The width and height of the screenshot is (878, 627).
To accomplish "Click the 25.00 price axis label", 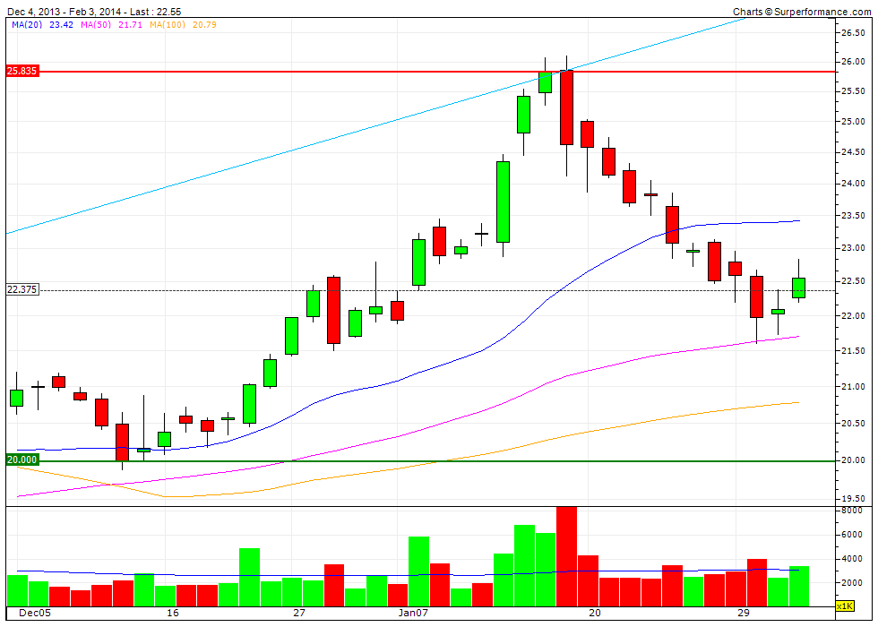I will tap(853, 122).
